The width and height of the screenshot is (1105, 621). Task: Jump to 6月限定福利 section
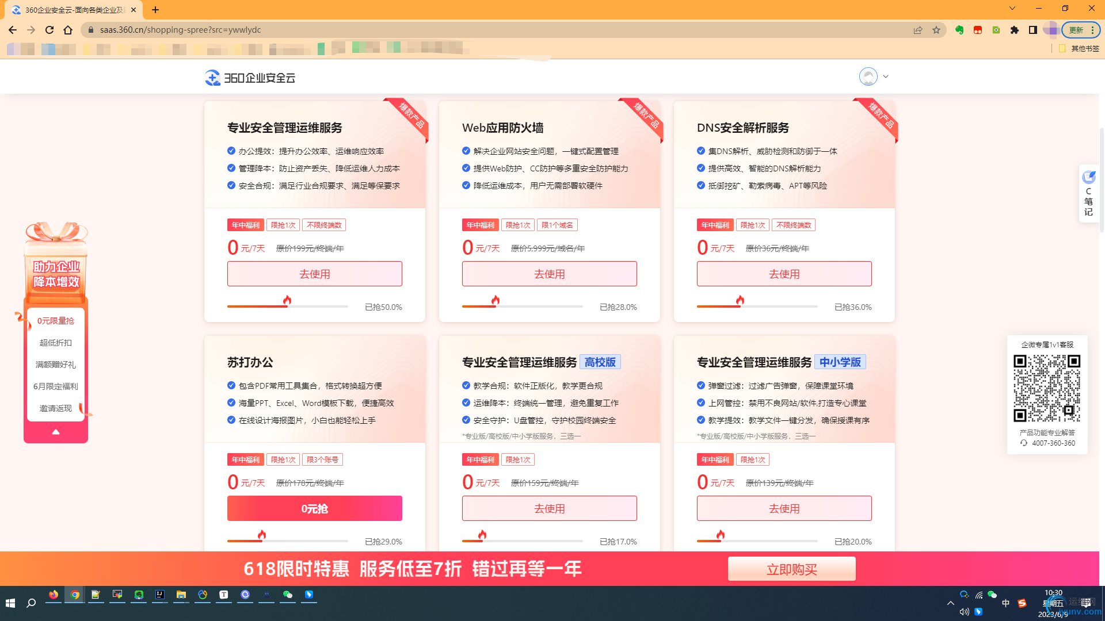tap(56, 386)
